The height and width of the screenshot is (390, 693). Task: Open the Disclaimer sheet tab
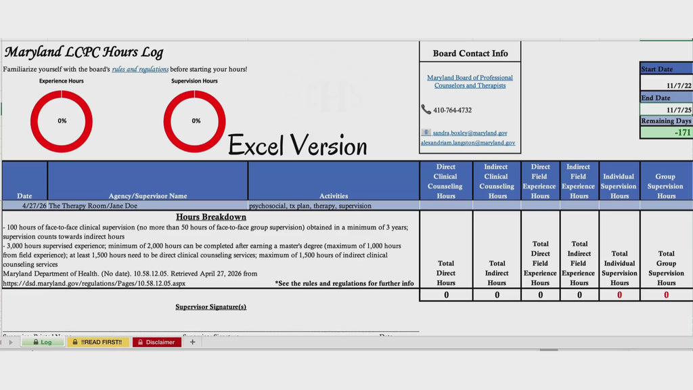tap(156, 342)
